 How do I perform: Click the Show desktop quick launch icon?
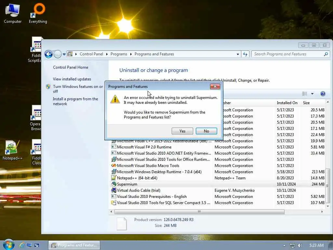click(29, 245)
